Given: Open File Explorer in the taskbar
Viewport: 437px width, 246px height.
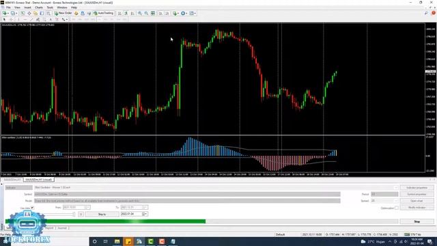Looking at the screenshot, I should (117, 241).
